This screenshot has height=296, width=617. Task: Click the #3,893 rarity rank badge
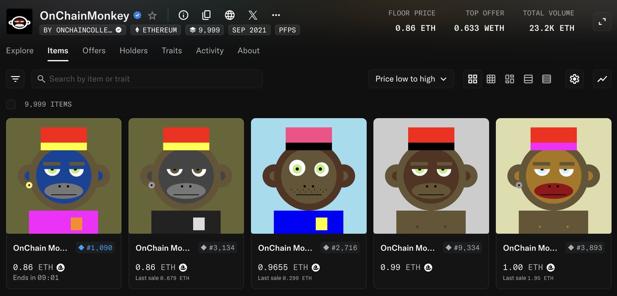[x=585, y=248]
